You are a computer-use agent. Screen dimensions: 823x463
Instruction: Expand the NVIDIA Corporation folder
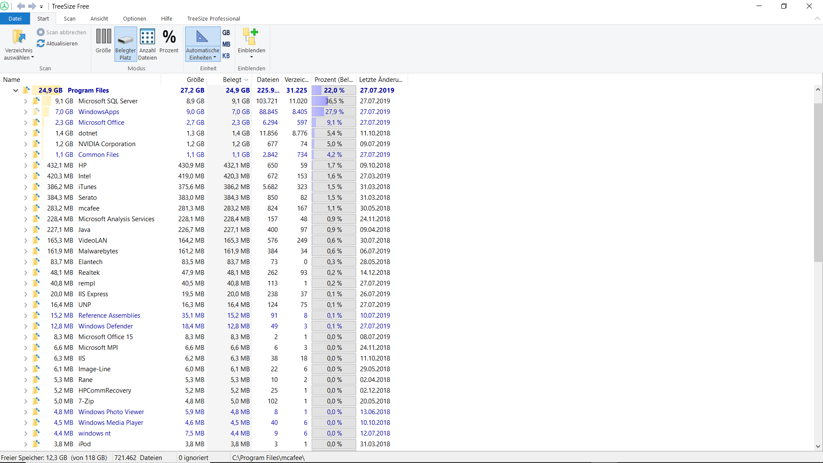25,144
